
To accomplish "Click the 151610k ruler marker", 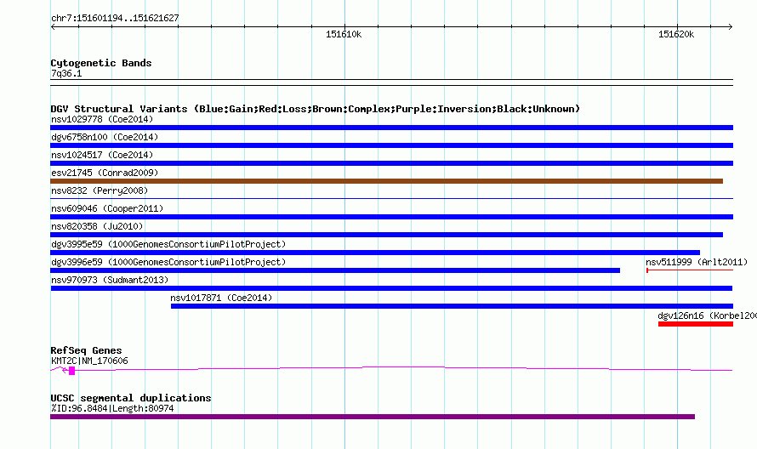I will pyautogui.click(x=344, y=34).
